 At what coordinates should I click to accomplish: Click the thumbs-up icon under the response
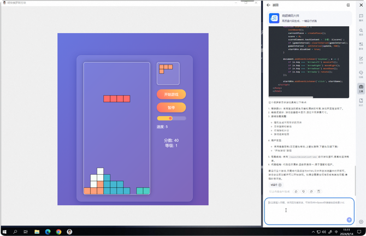[x=296, y=191]
